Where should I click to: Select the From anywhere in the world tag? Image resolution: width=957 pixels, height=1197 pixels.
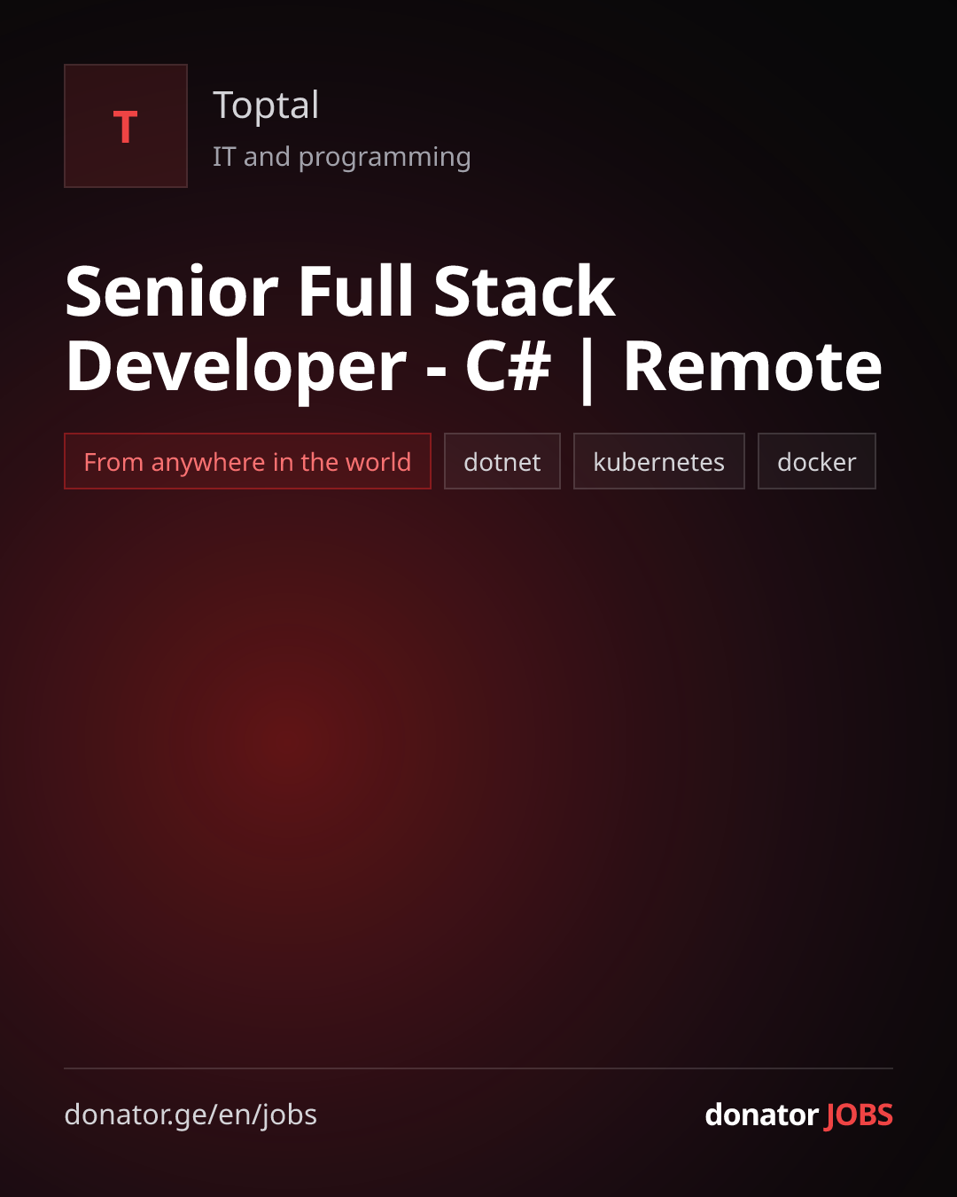(247, 461)
